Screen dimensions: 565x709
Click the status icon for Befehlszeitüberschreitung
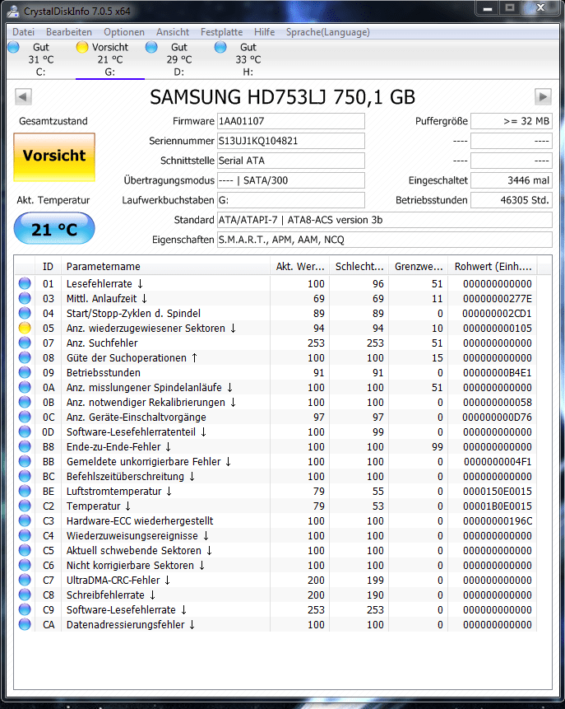[x=25, y=476]
